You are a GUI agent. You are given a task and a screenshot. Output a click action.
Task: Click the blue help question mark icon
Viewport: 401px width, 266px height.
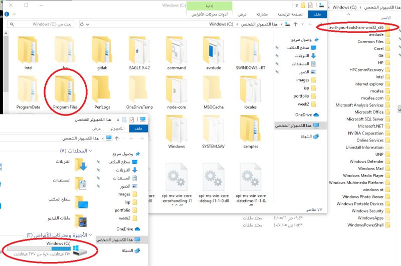7,14
